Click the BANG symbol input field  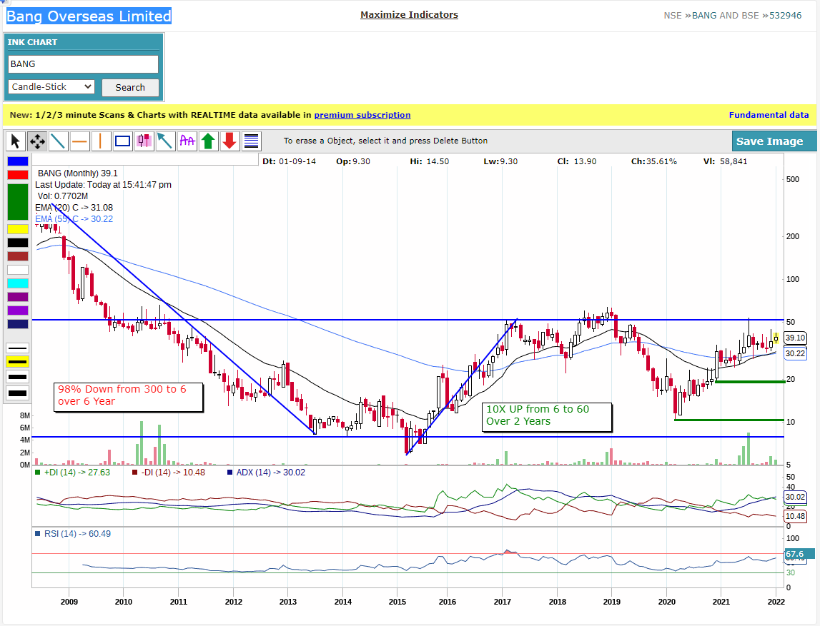pyautogui.click(x=83, y=64)
